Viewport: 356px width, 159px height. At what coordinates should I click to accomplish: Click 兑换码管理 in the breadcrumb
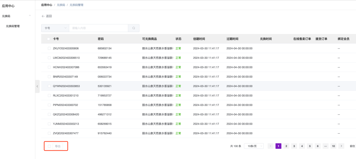(76, 5)
